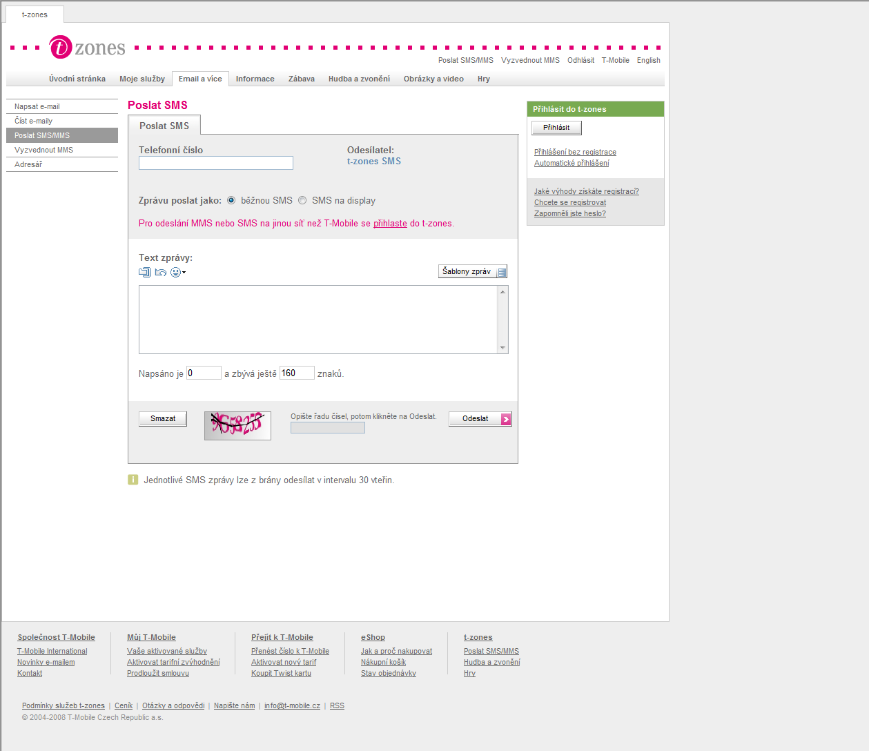The width and height of the screenshot is (869, 751).
Task: Select the SMS na display radio option
Action: click(302, 200)
